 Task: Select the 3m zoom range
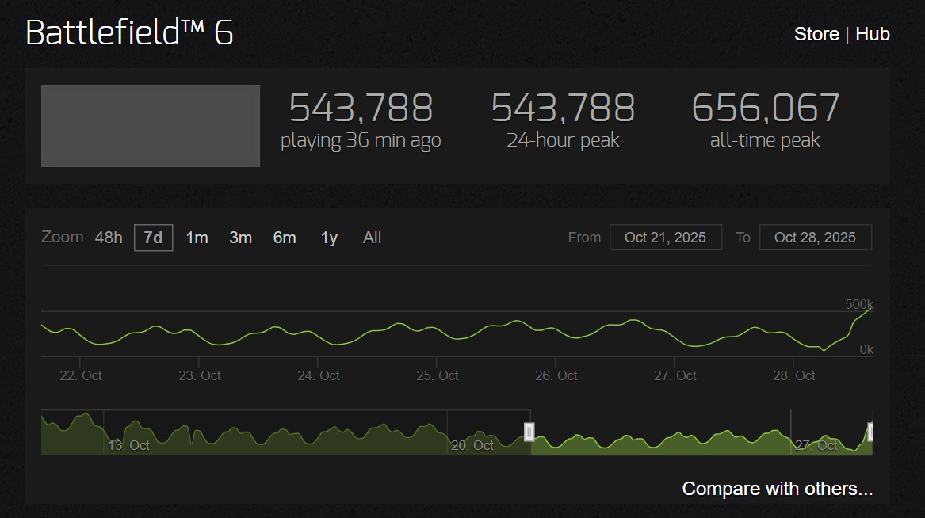click(x=241, y=238)
